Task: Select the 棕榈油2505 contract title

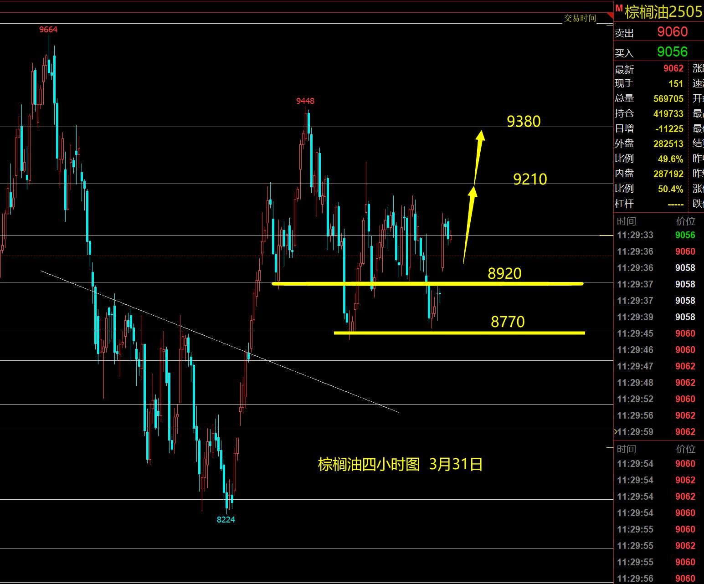Action: coord(663,11)
